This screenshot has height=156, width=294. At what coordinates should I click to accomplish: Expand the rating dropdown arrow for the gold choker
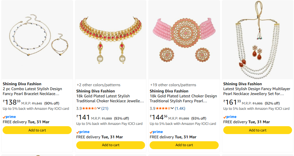tap(99, 108)
